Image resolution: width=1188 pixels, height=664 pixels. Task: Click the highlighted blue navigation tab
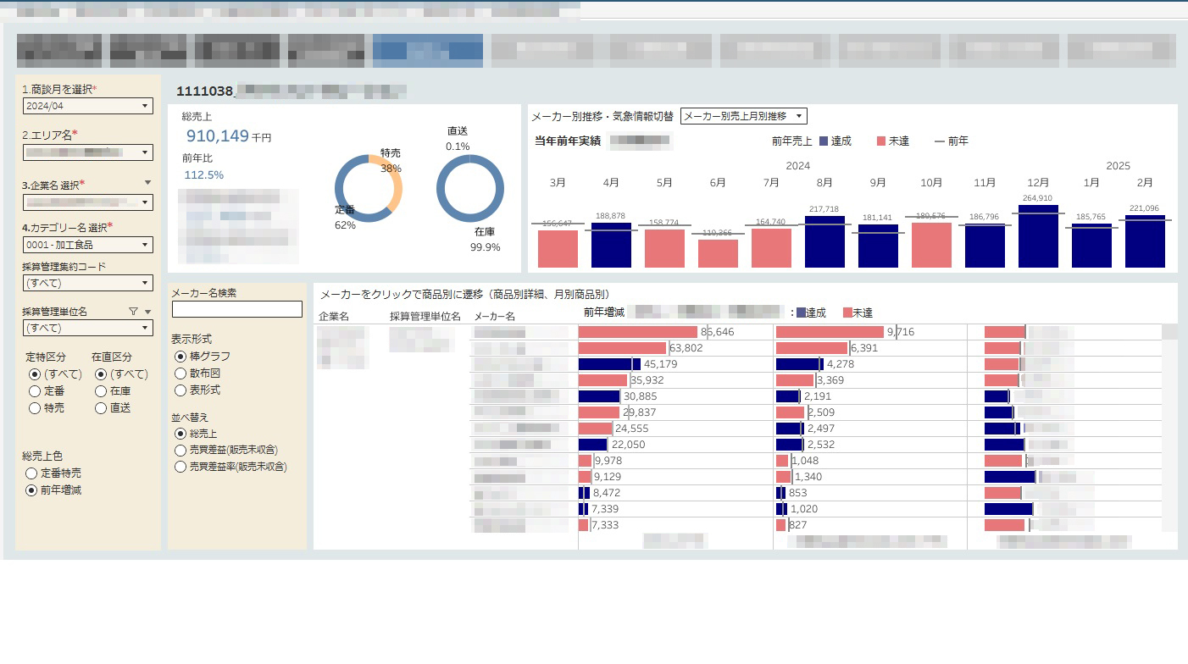[427, 51]
